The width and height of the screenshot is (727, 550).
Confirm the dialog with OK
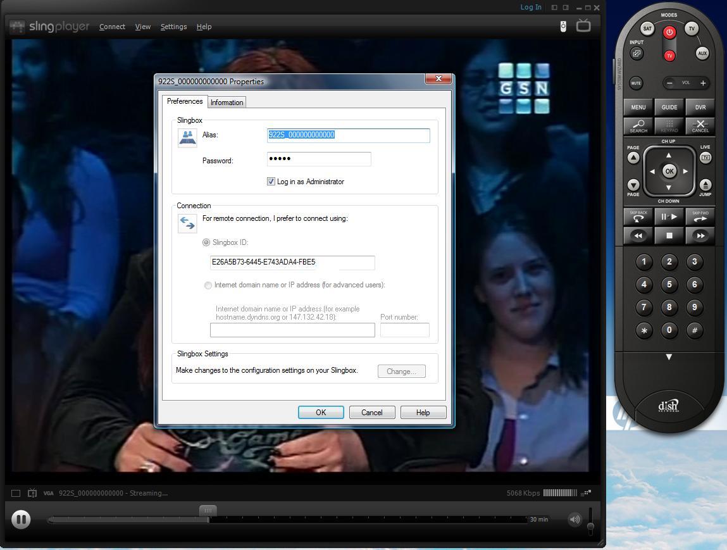click(321, 412)
